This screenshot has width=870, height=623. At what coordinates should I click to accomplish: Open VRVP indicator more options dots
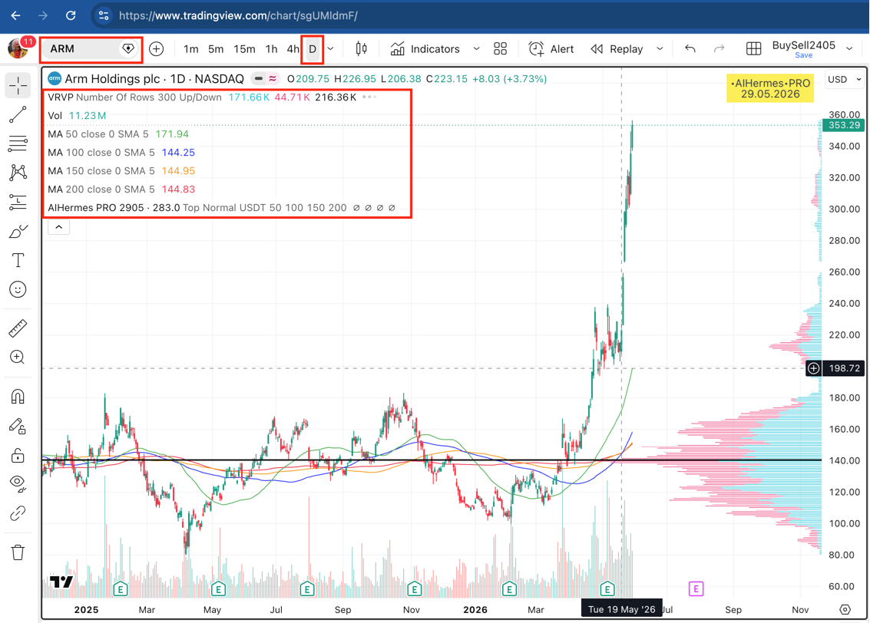[369, 97]
